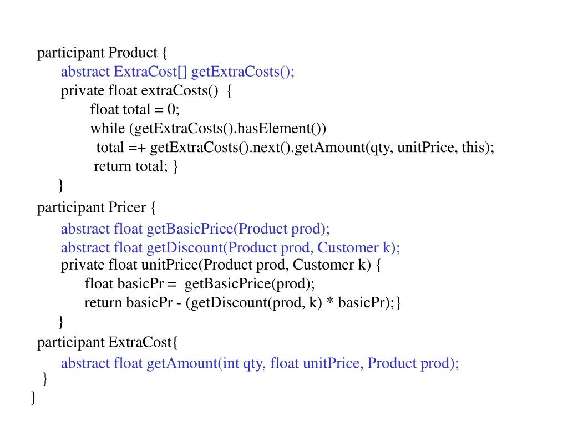Click the 'return total; }' statement
The height and width of the screenshot is (426, 568).
136,166
